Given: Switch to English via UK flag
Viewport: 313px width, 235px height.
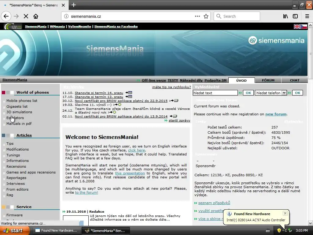Looking at the screenshot, I should click(x=297, y=26).
